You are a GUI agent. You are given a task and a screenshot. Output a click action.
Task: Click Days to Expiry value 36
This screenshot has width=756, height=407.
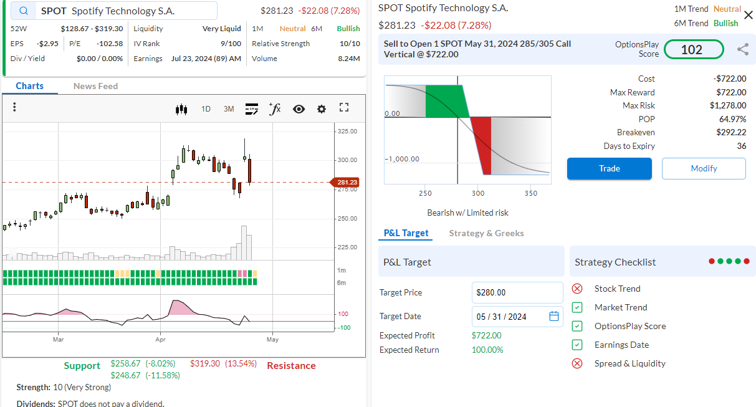(x=742, y=146)
